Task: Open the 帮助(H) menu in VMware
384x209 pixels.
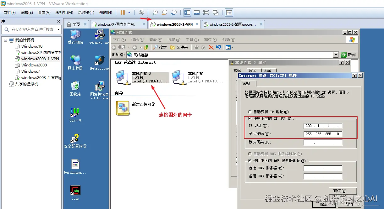Action: click(x=106, y=13)
